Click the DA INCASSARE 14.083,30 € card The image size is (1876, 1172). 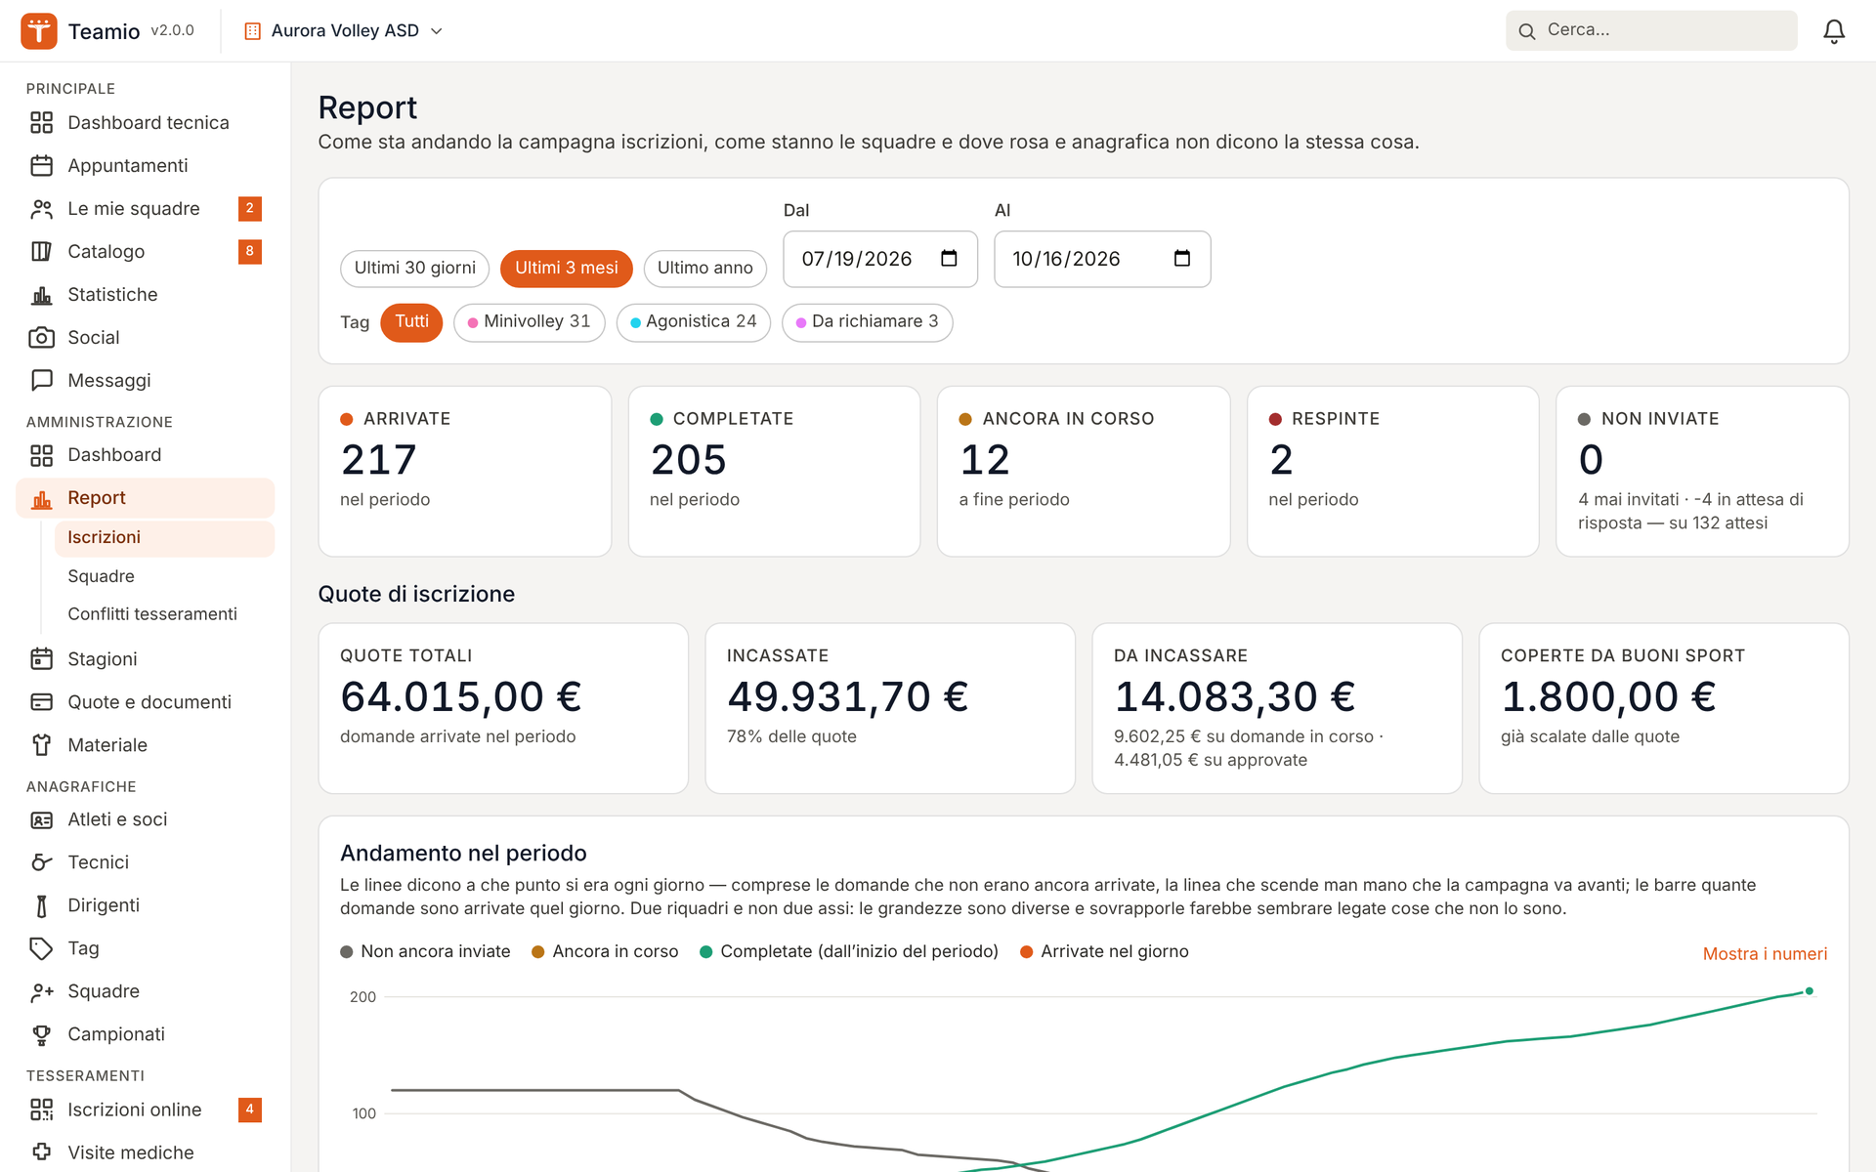(1277, 708)
